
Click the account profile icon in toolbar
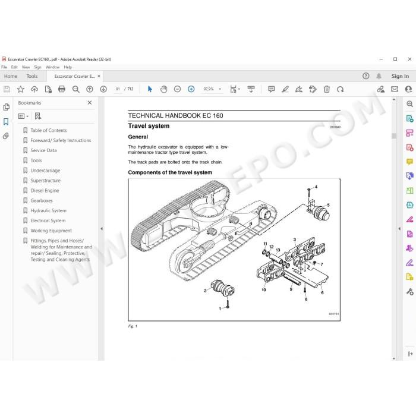click(x=409, y=89)
